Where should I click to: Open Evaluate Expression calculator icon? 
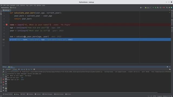point(34,70)
